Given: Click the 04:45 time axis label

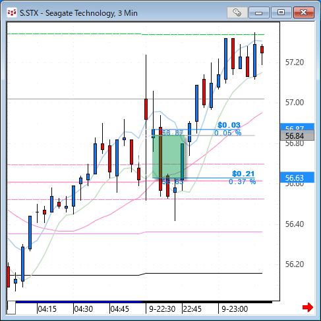Looking at the screenshot, I should click(120, 309).
